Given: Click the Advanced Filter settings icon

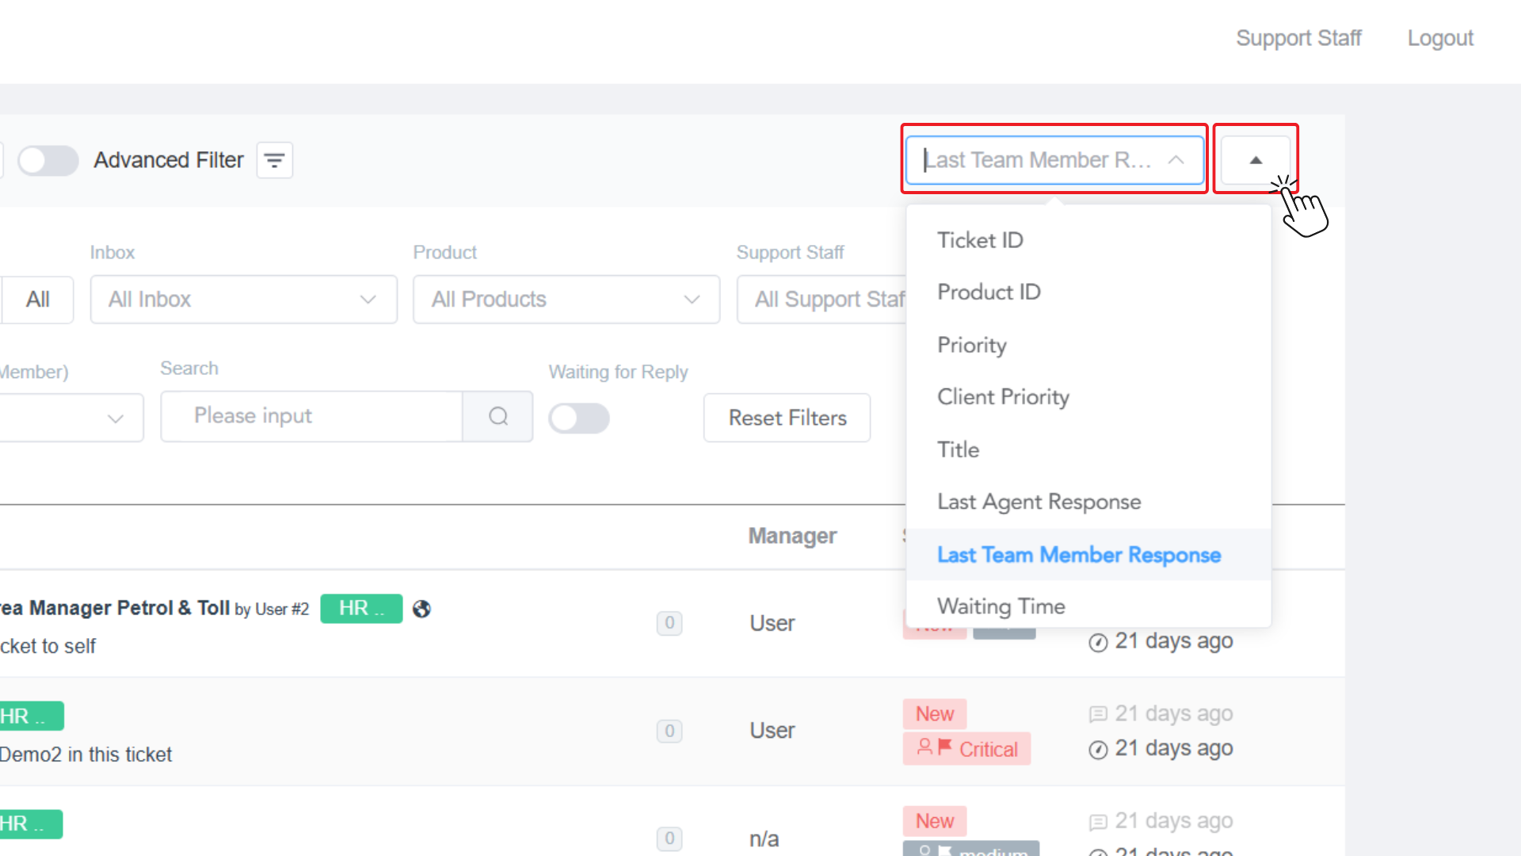Looking at the screenshot, I should 274,160.
